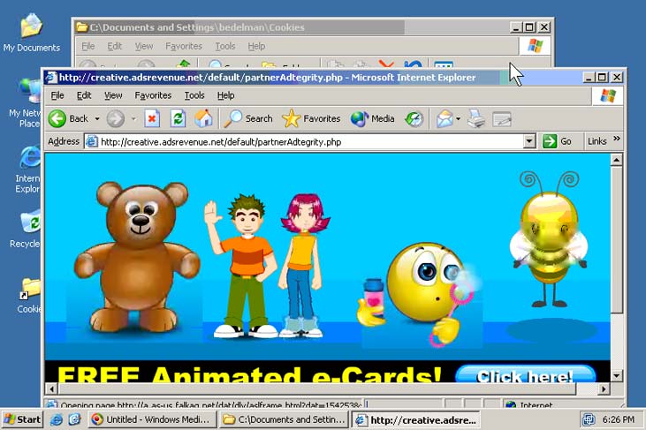Screen dimensions: 646x430
Task: Go to the Home page icon
Action: pyautogui.click(x=203, y=118)
